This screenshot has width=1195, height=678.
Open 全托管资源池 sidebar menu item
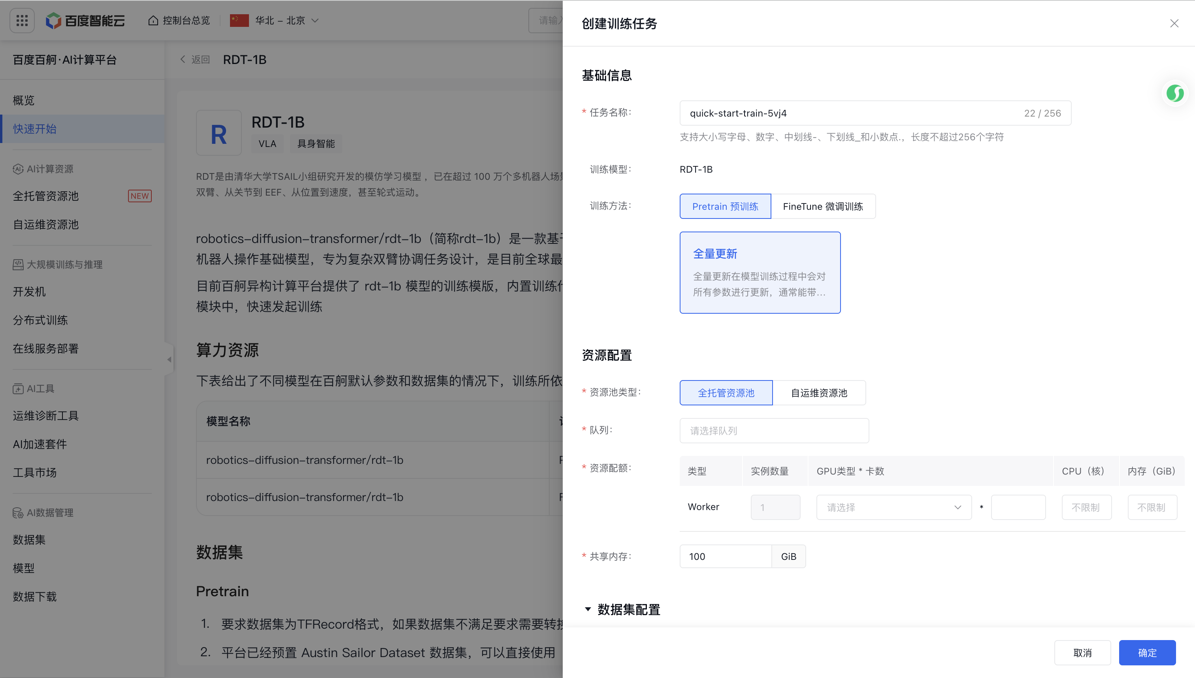[45, 196]
